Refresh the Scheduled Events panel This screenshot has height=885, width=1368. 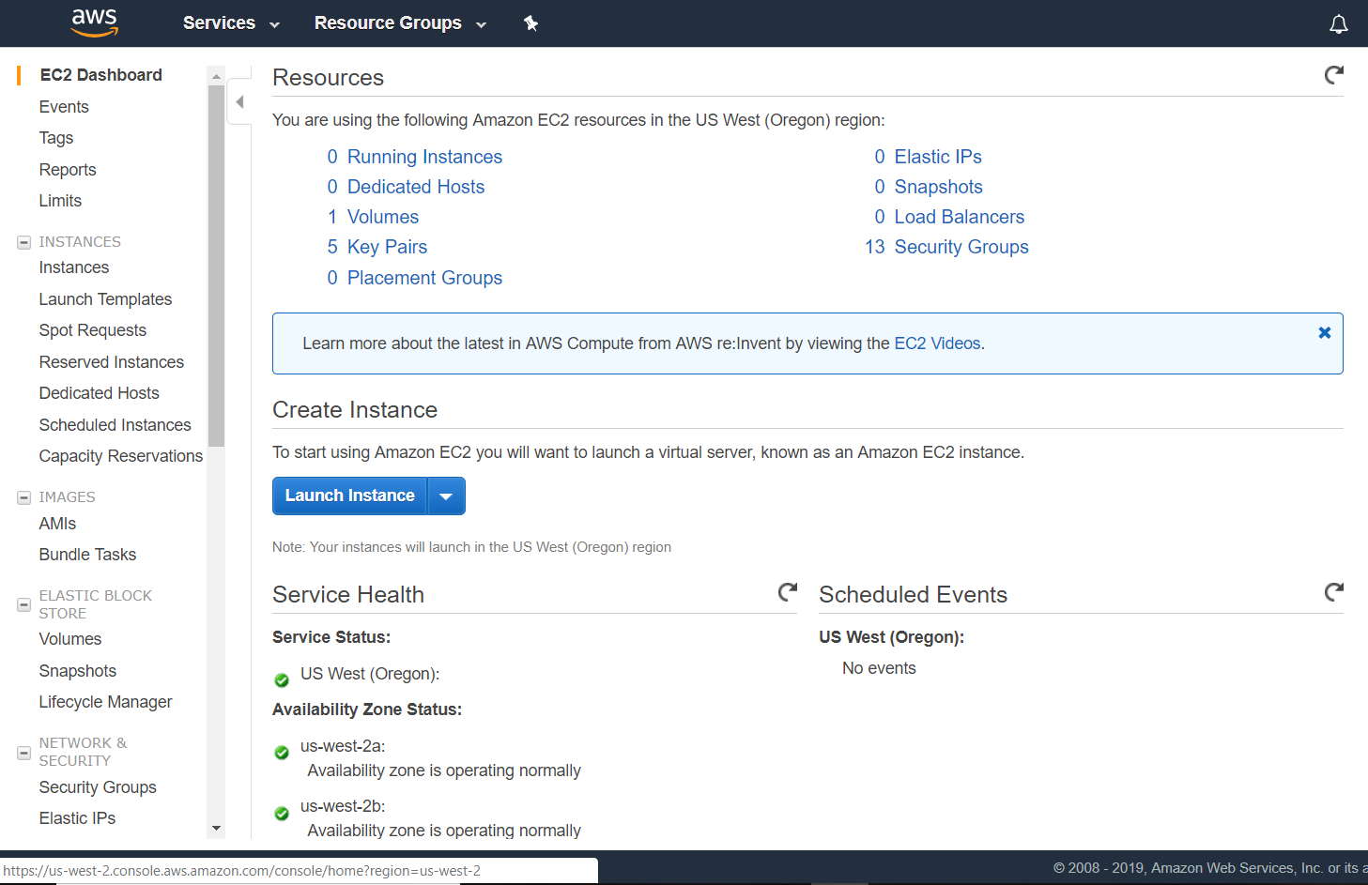click(1333, 592)
